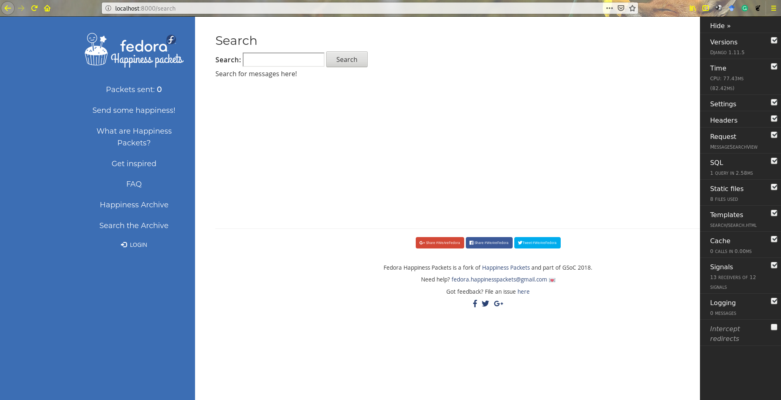
Task: Uncheck the Versions panel checkbox
Action: click(774, 40)
